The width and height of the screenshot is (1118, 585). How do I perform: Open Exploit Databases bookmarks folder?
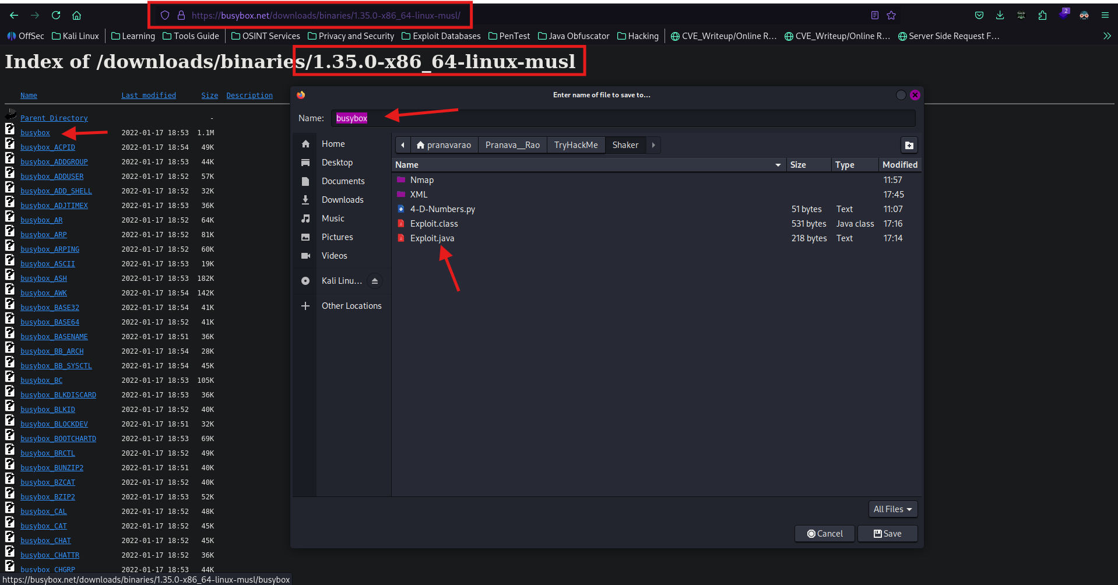pyautogui.click(x=441, y=36)
